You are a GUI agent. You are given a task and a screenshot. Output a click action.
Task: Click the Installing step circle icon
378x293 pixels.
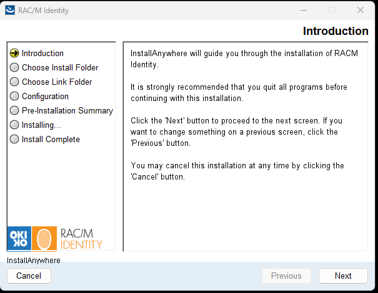tap(14, 125)
